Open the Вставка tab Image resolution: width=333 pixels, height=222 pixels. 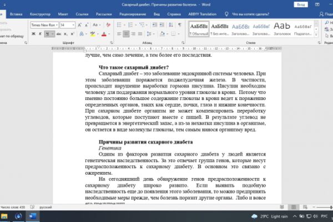pos(16,14)
